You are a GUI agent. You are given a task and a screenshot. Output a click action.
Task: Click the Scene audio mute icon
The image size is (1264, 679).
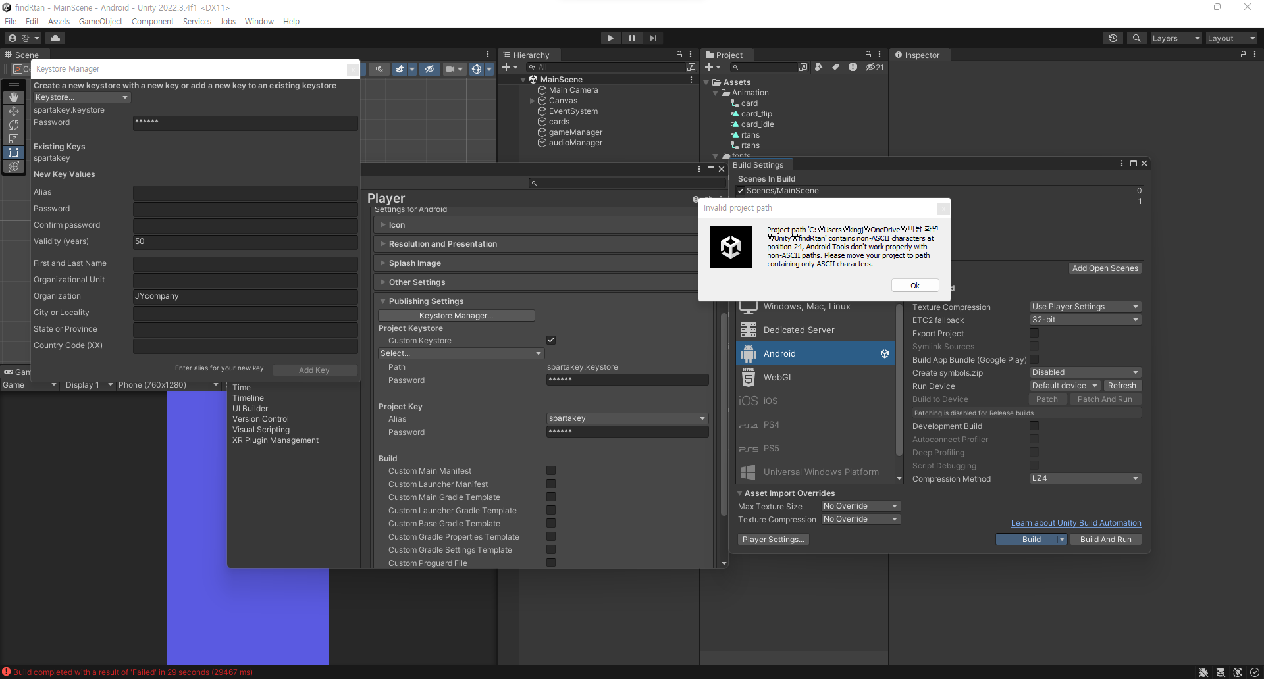click(379, 68)
